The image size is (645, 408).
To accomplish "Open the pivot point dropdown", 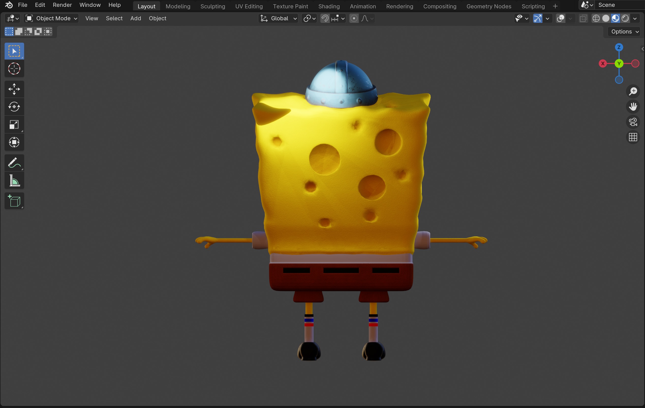I will coord(309,18).
